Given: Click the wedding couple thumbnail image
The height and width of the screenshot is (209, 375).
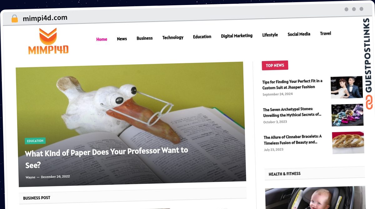Looking at the screenshot, I should pos(347,87).
